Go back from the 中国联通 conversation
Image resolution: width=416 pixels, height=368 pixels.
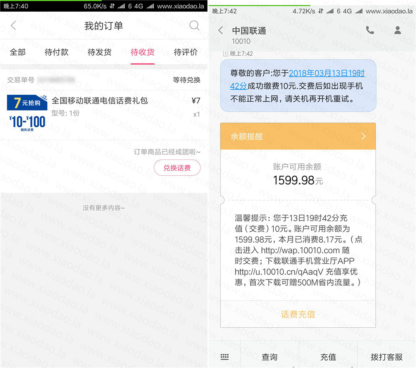[x=221, y=30]
